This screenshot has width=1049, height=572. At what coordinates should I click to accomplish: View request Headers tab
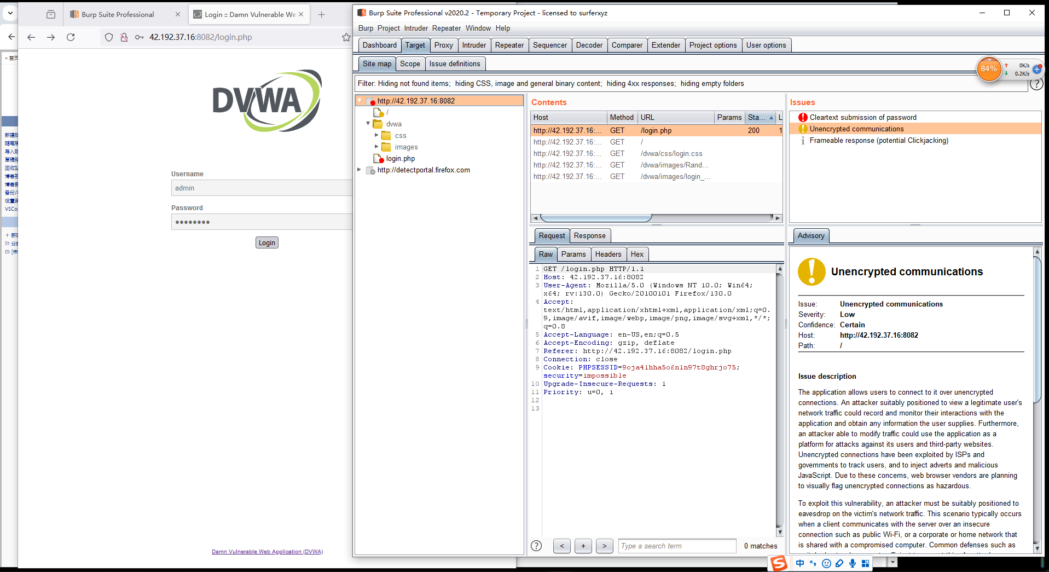tap(608, 255)
